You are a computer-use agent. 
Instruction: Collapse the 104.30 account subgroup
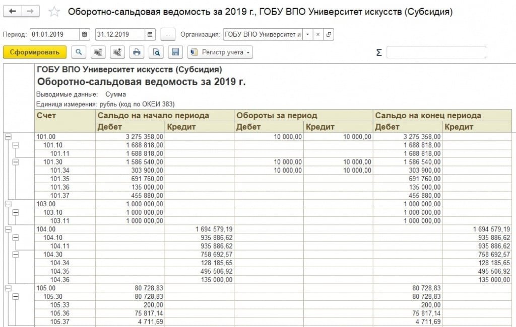[16, 255]
